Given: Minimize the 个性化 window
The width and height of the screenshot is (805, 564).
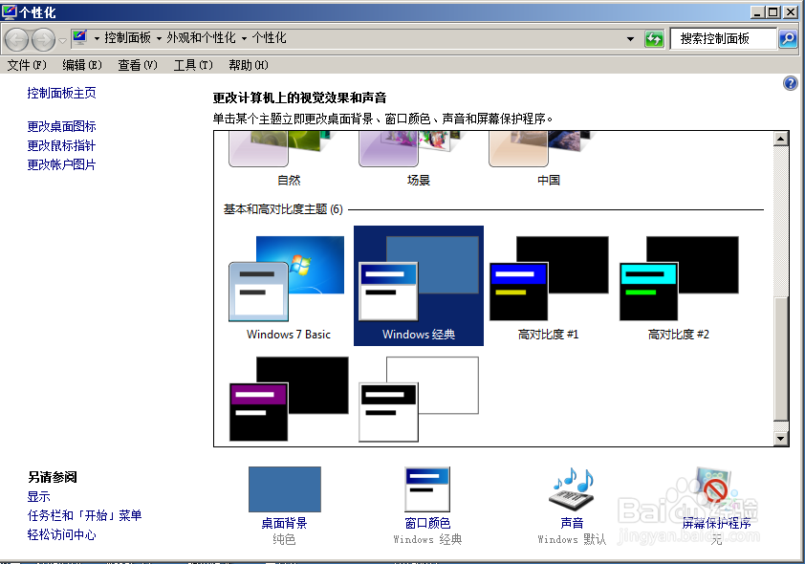Looking at the screenshot, I should click(x=757, y=11).
